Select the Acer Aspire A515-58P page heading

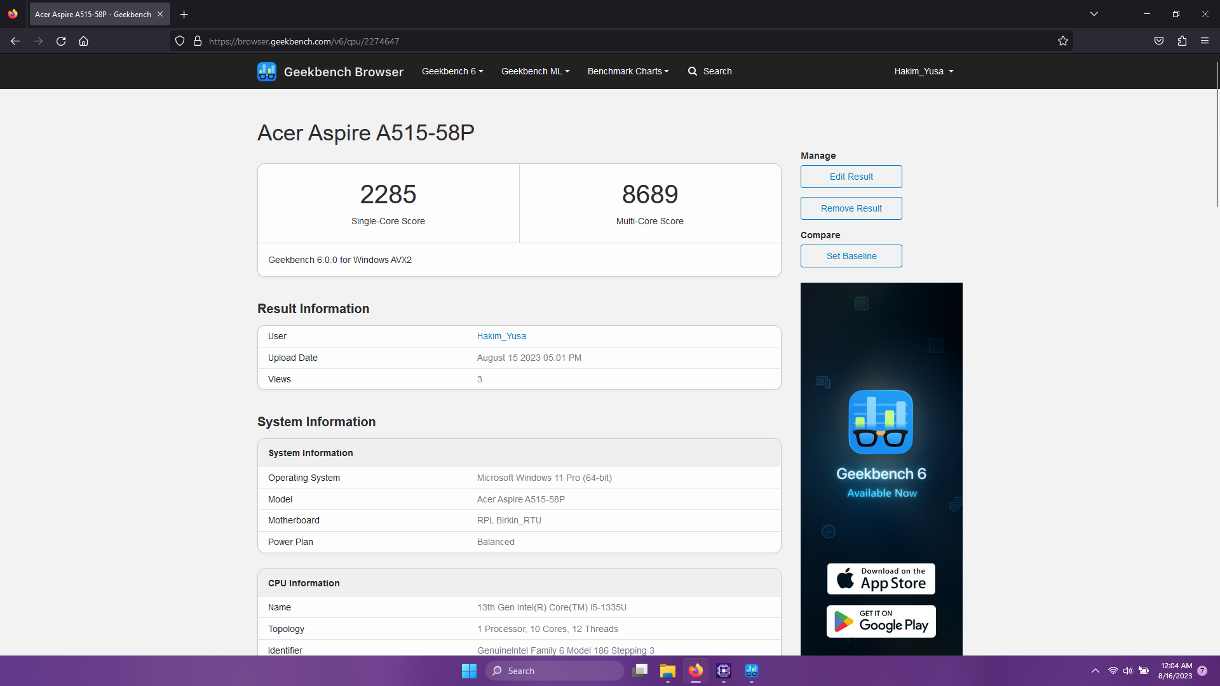pyautogui.click(x=366, y=133)
